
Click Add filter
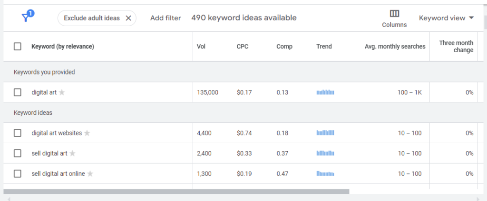click(x=166, y=18)
